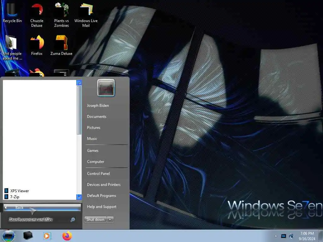323x242 pixels.
Task: Open Windows Media Player from the taskbar
Action: (47, 236)
